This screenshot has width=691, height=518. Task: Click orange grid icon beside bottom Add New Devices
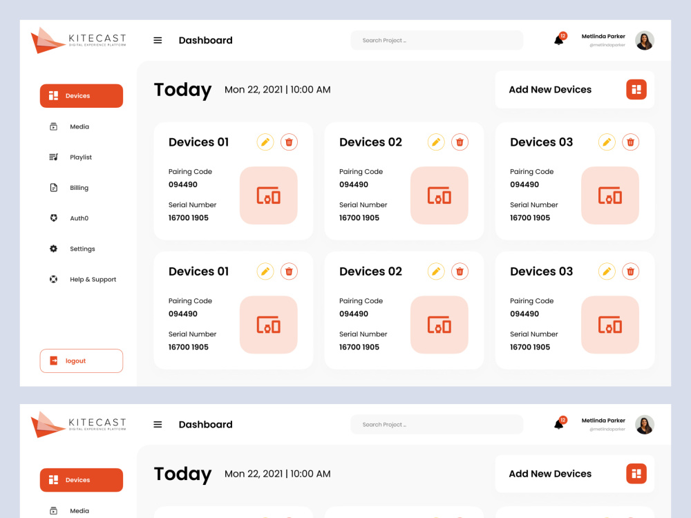click(636, 474)
